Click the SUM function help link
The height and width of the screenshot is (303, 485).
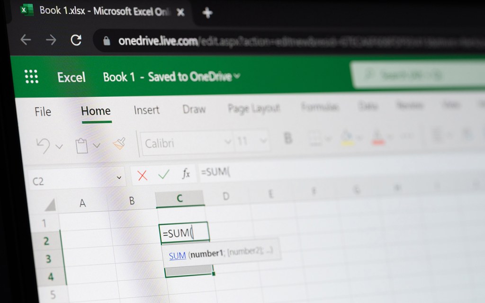pos(178,256)
